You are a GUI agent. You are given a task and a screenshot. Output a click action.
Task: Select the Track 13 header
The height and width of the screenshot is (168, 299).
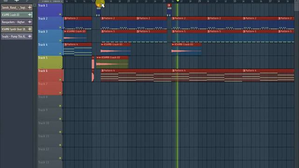[50, 164]
